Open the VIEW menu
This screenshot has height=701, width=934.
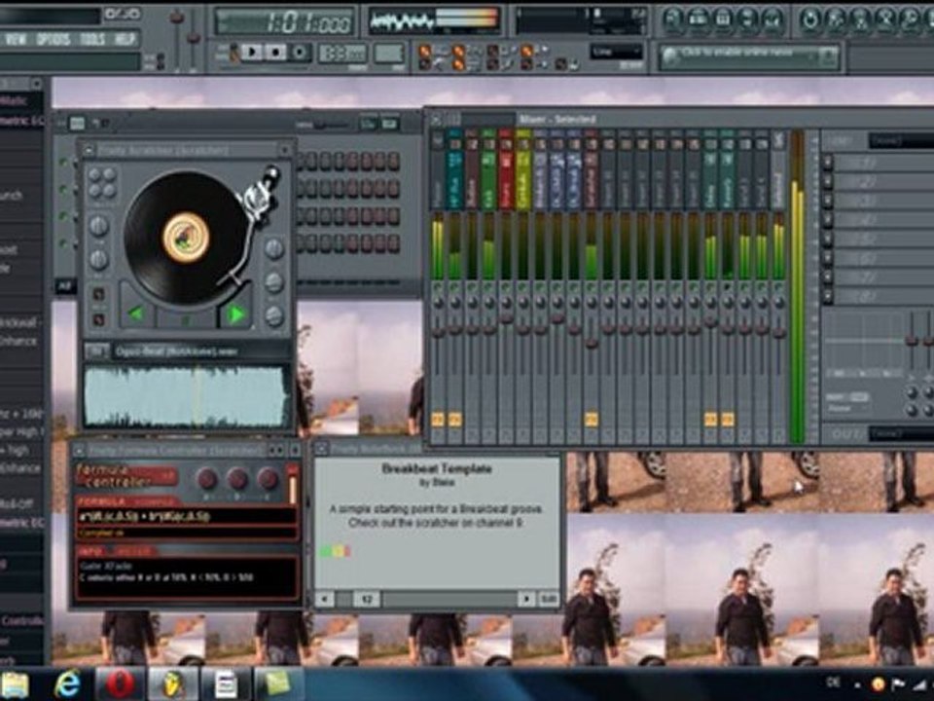[15, 39]
